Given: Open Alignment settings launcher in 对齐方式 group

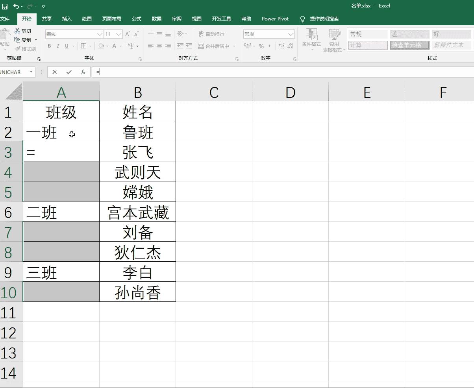Looking at the screenshot, I should (x=237, y=59).
